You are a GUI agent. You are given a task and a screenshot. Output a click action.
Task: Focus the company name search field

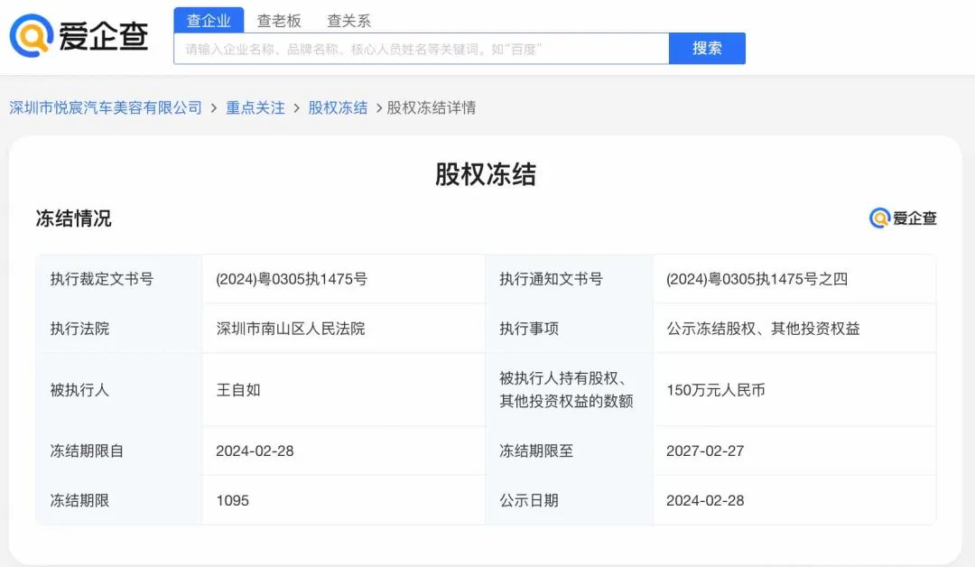click(x=421, y=49)
